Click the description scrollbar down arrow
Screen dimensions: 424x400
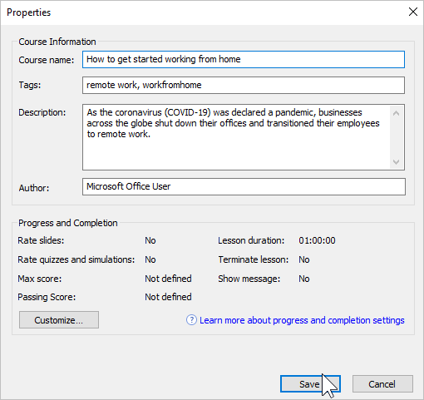click(x=396, y=161)
